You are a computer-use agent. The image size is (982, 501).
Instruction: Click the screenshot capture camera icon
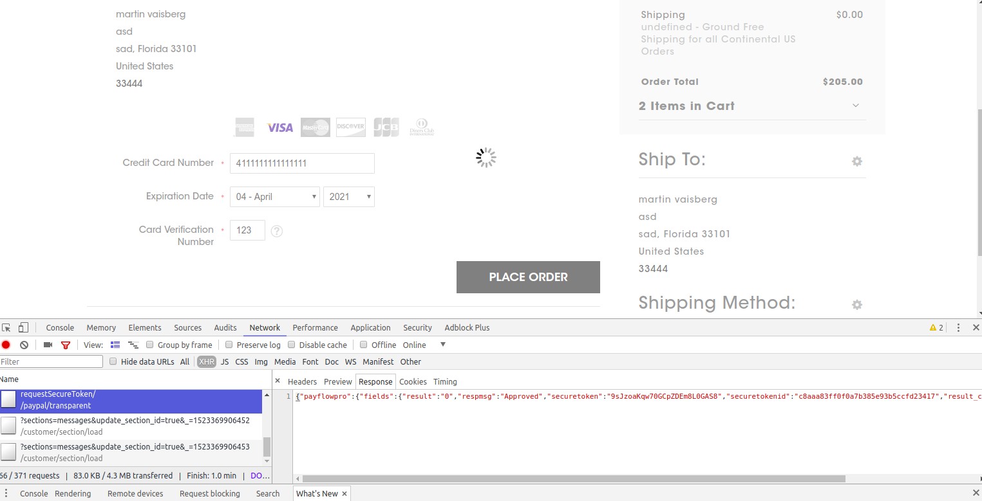click(47, 345)
